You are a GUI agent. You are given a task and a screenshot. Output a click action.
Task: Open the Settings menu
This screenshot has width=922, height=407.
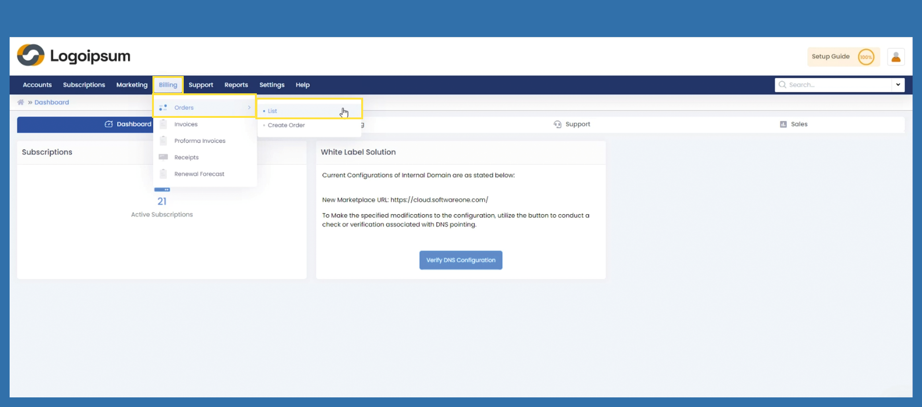point(272,85)
